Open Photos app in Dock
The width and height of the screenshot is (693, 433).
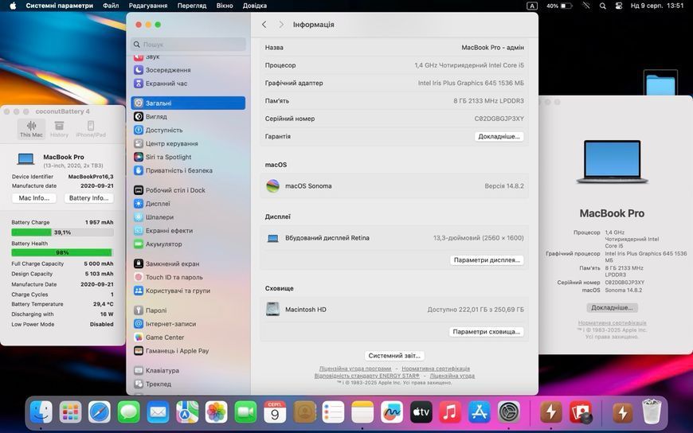216,412
